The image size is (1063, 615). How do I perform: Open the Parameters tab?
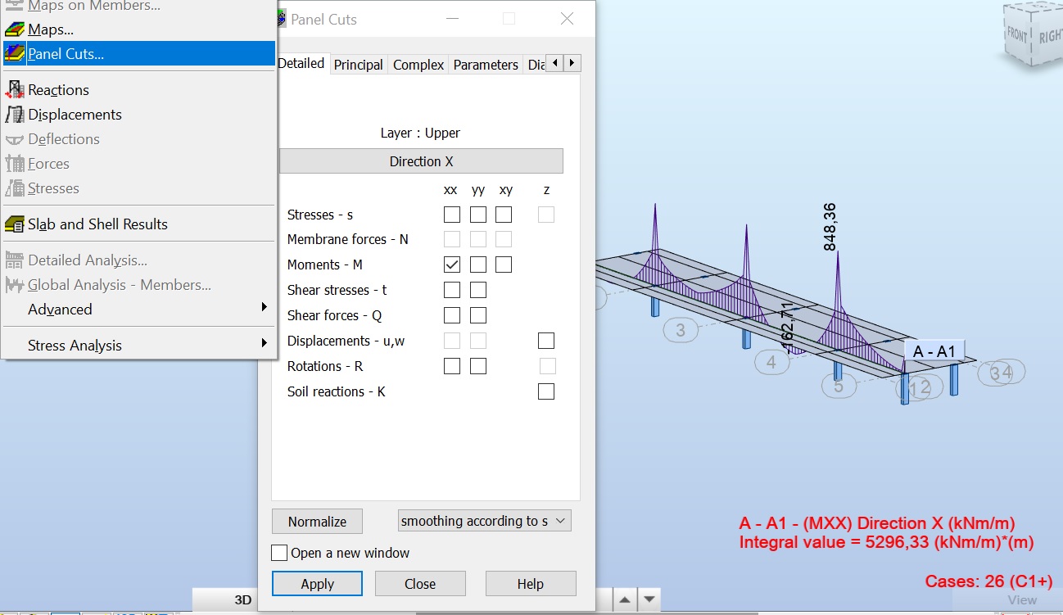point(485,63)
